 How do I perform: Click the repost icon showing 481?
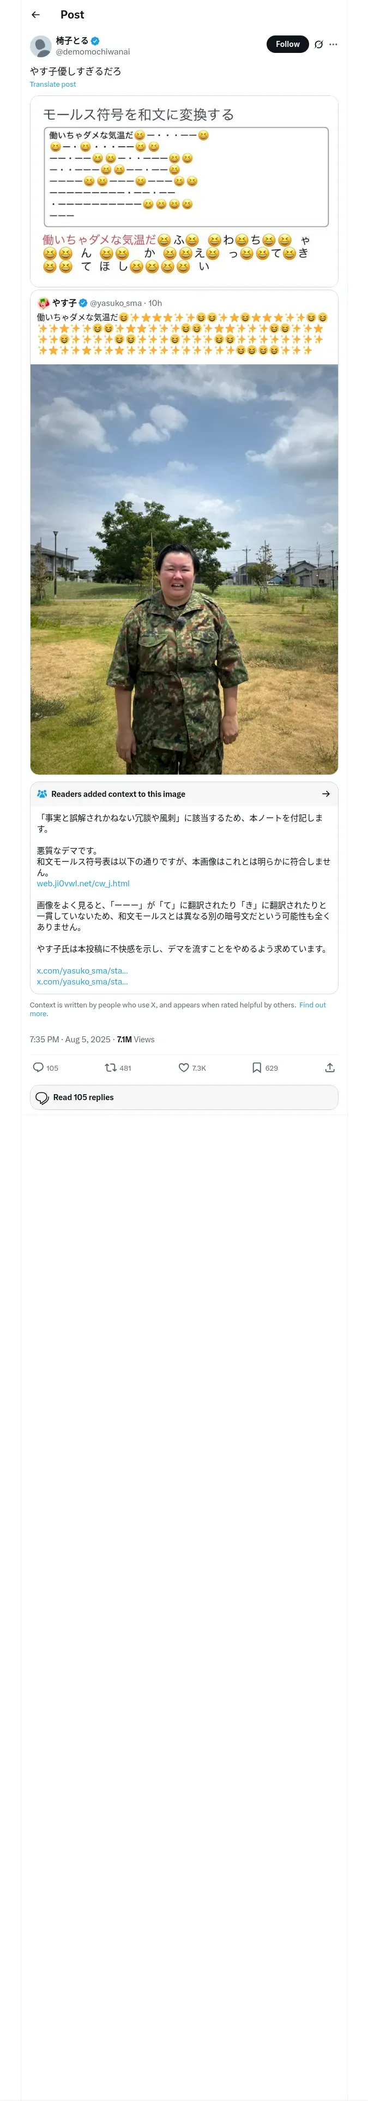(x=110, y=1067)
